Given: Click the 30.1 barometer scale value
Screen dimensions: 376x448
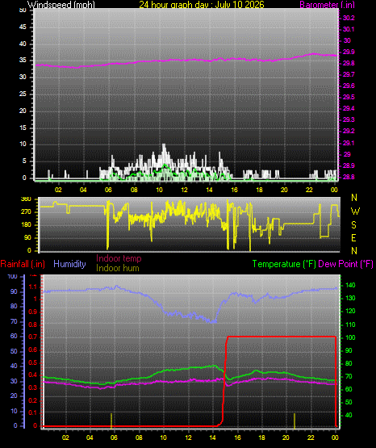Looking at the screenshot, I should 349,29.
